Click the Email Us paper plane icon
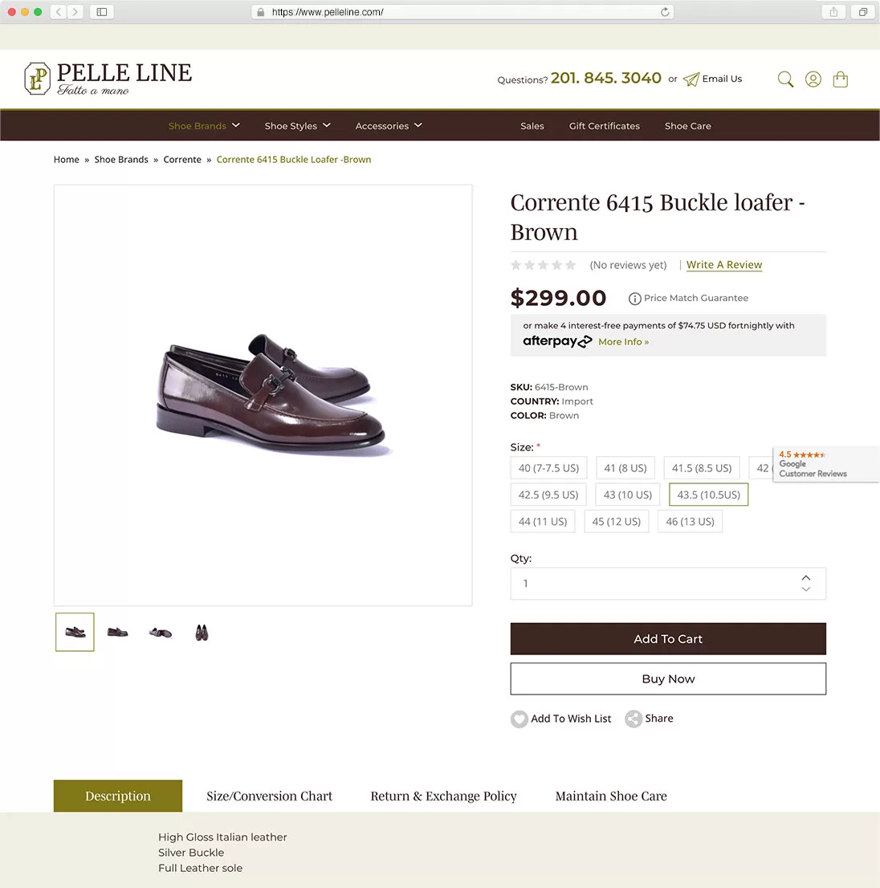Screen dimensions: 880x888 point(691,79)
